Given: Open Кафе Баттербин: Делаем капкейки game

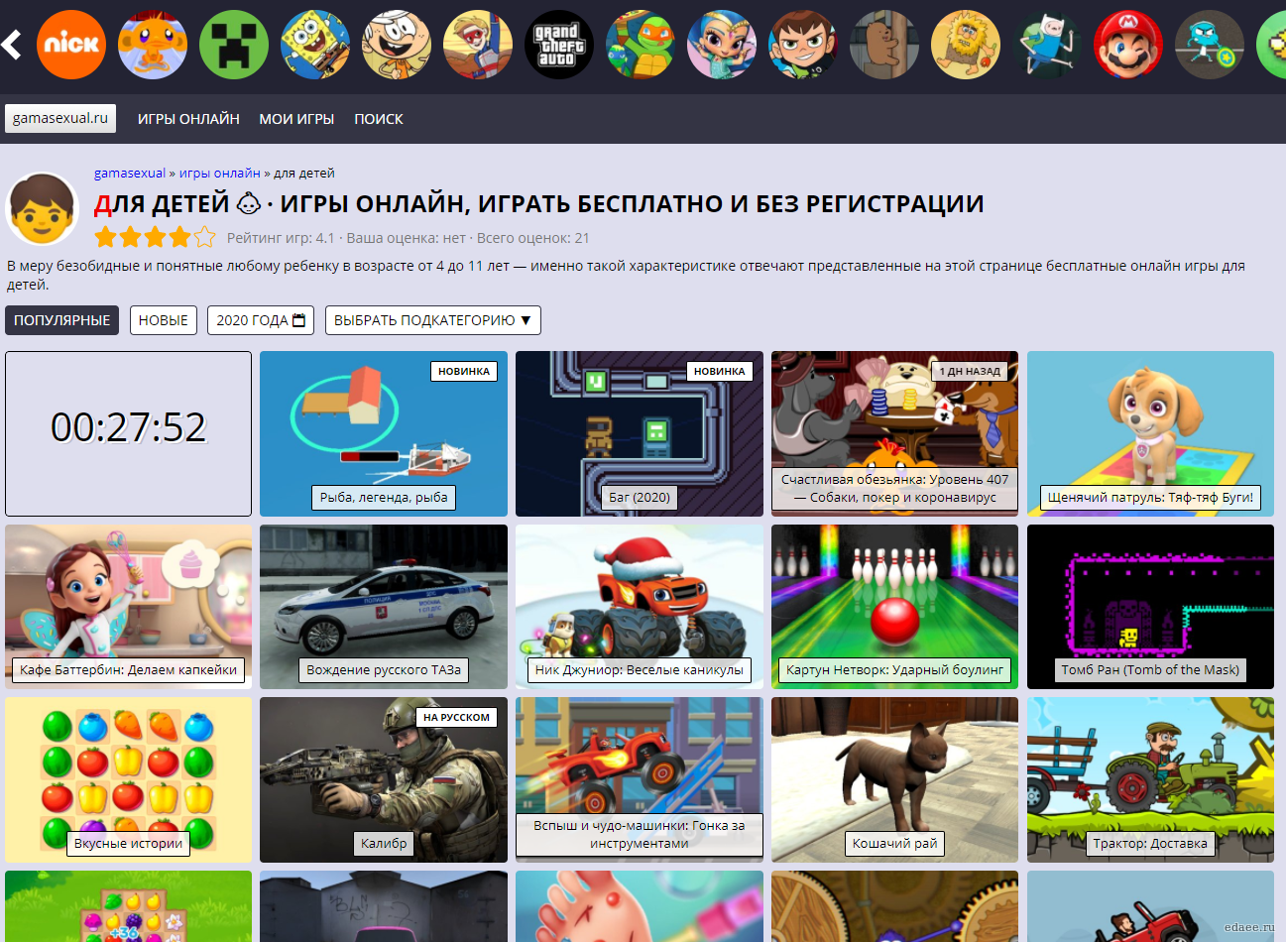Looking at the screenshot, I should pyautogui.click(x=129, y=607).
